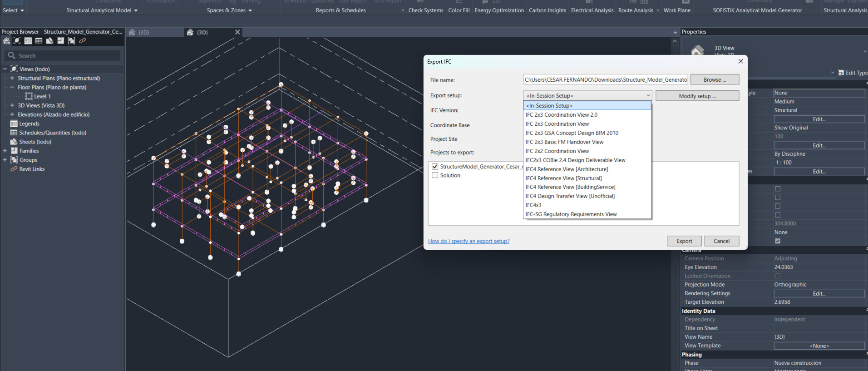Click the File name input field

click(605, 79)
